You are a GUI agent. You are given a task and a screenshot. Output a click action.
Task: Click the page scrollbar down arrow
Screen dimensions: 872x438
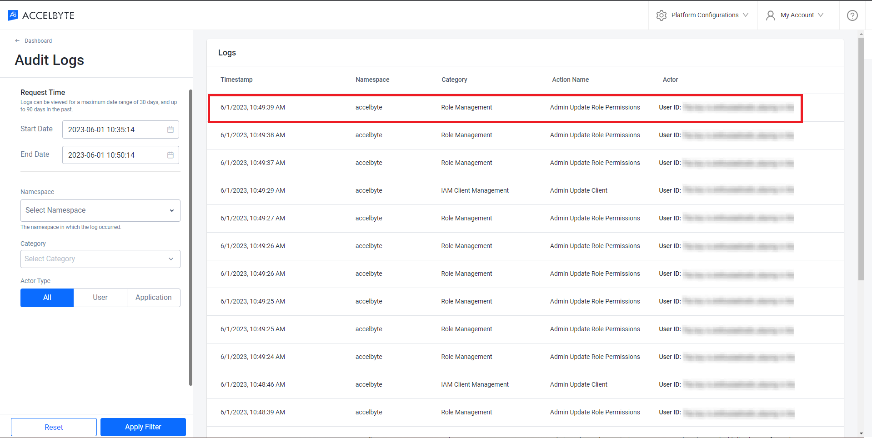(x=861, y=433)
